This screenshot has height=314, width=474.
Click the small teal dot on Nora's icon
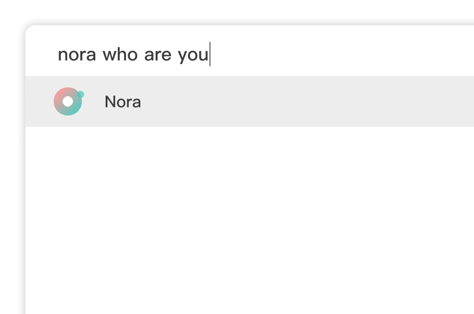(x=81, y=94)
